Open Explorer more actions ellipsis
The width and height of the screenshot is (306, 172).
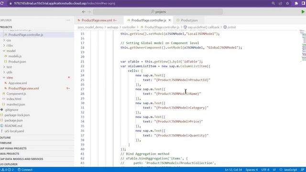[x=68, y=20]
